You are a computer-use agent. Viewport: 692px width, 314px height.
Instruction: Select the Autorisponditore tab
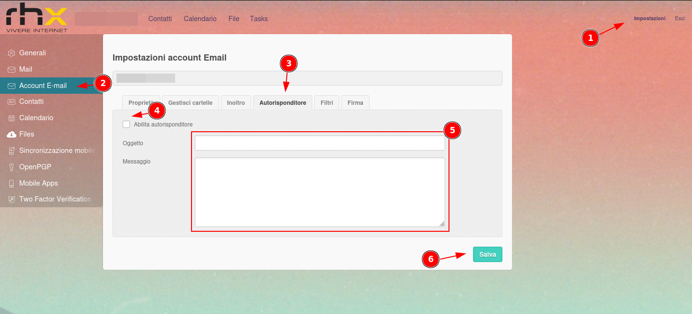[x=282, y=103]
